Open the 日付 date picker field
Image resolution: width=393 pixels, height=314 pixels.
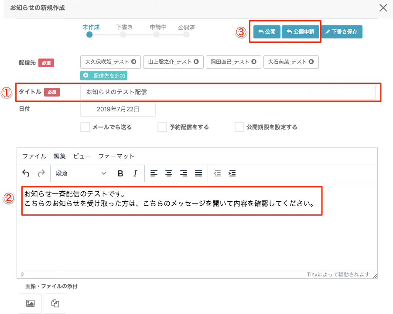tap(118, 109)
